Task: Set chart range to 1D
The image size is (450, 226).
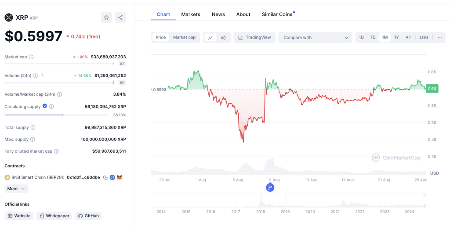Action: (x=361, y=38)
